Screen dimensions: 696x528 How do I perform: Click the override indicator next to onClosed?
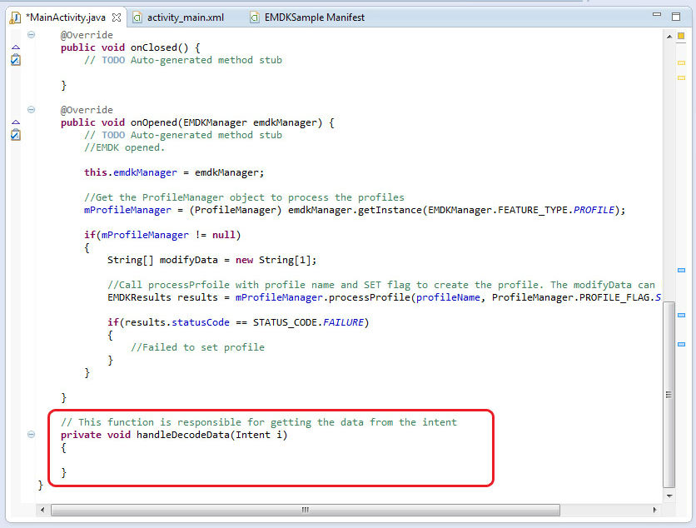15,47
